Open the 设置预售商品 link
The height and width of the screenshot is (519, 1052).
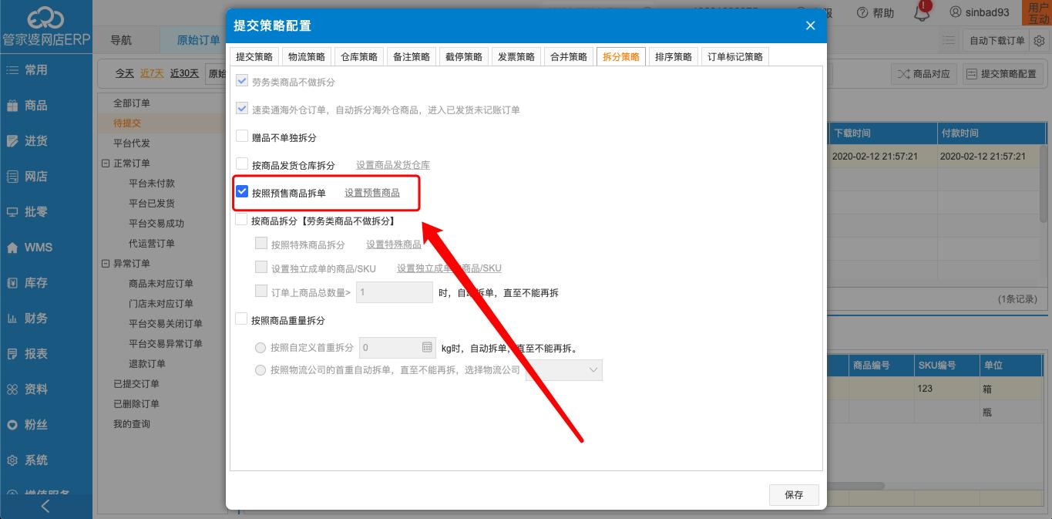click(374, 193)
